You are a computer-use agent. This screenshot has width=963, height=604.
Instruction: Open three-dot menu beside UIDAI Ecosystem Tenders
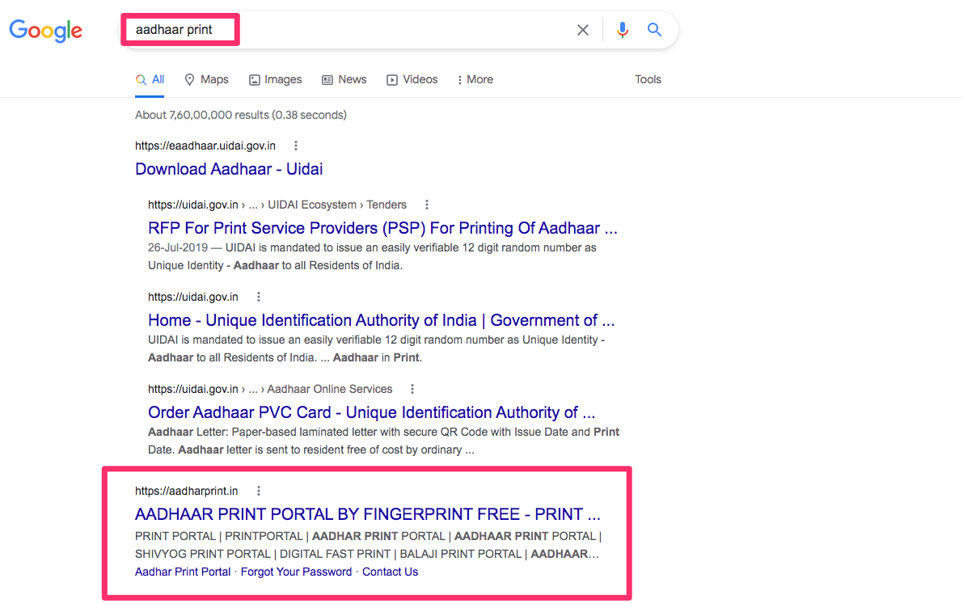[427, 205]
